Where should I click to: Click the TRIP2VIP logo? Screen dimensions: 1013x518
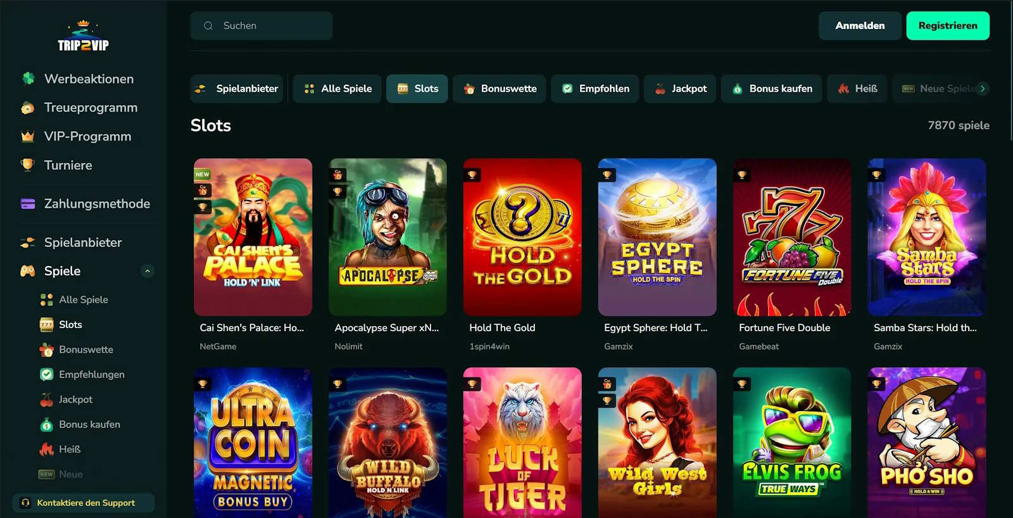tap(83, 36)
